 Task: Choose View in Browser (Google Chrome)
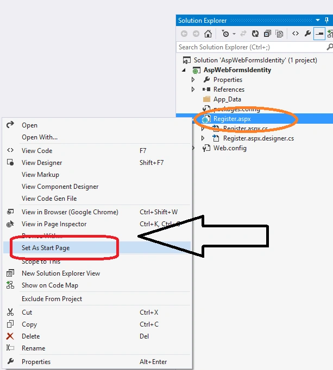tap(97, 212)
